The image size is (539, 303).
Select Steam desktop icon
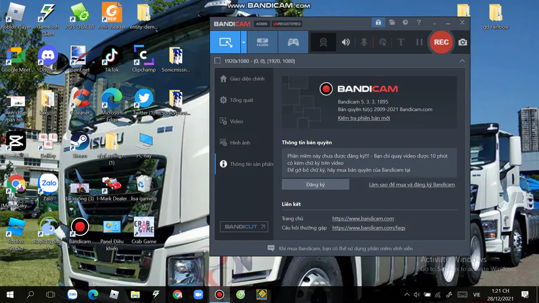[80, 145]
